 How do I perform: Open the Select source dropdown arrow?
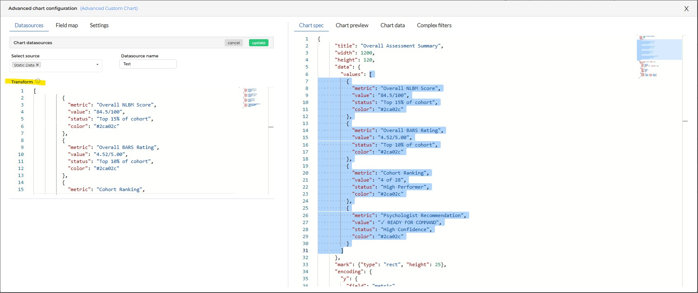click(x=97, y=65)
